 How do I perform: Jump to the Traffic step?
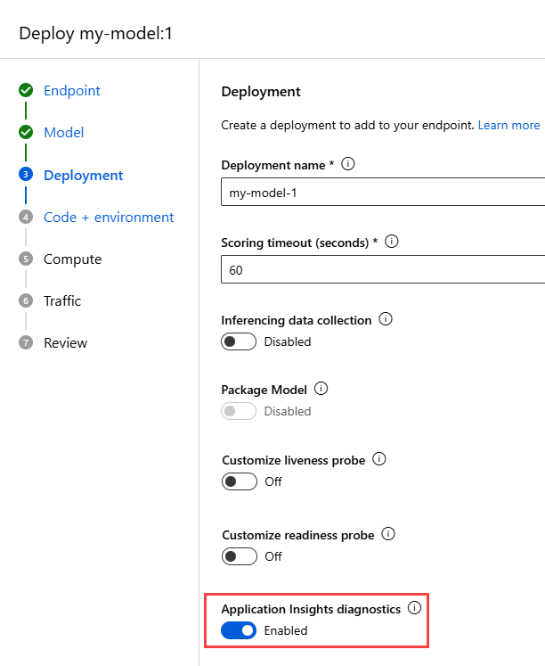(x=62, y=300)
